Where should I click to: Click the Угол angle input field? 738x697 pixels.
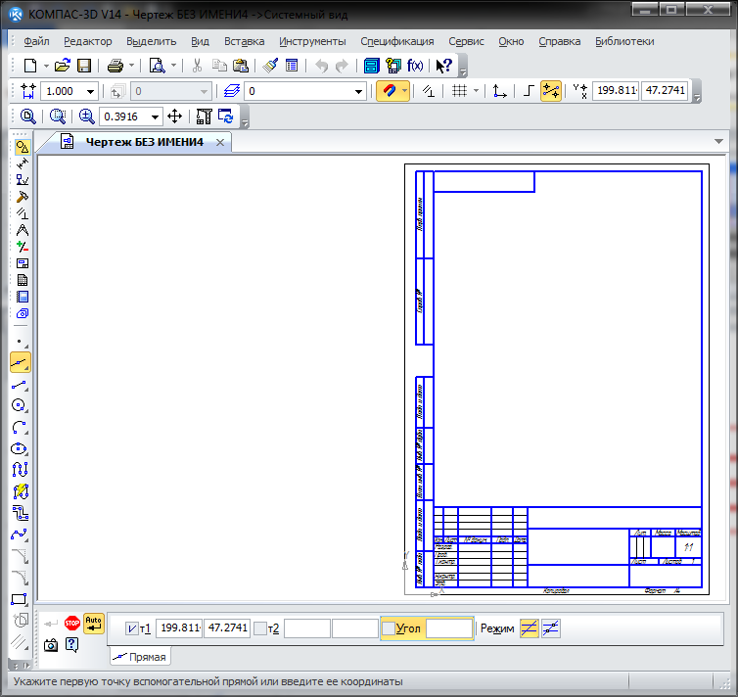tap(448, 628)
